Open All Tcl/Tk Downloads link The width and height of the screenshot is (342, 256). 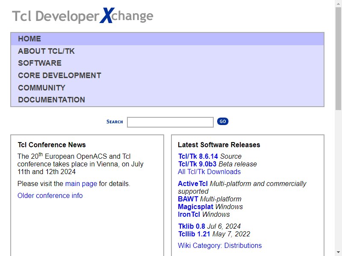point(209,172)
